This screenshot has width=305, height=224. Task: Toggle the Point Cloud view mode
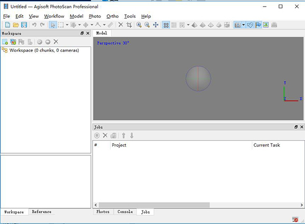pos(166,24)
